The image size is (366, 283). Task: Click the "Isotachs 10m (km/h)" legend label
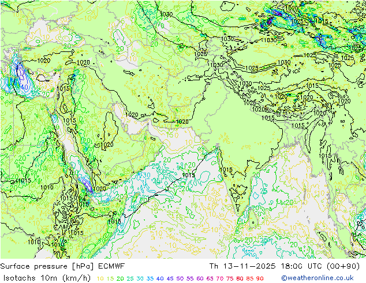pyautogui.click(x=47, y=278)
